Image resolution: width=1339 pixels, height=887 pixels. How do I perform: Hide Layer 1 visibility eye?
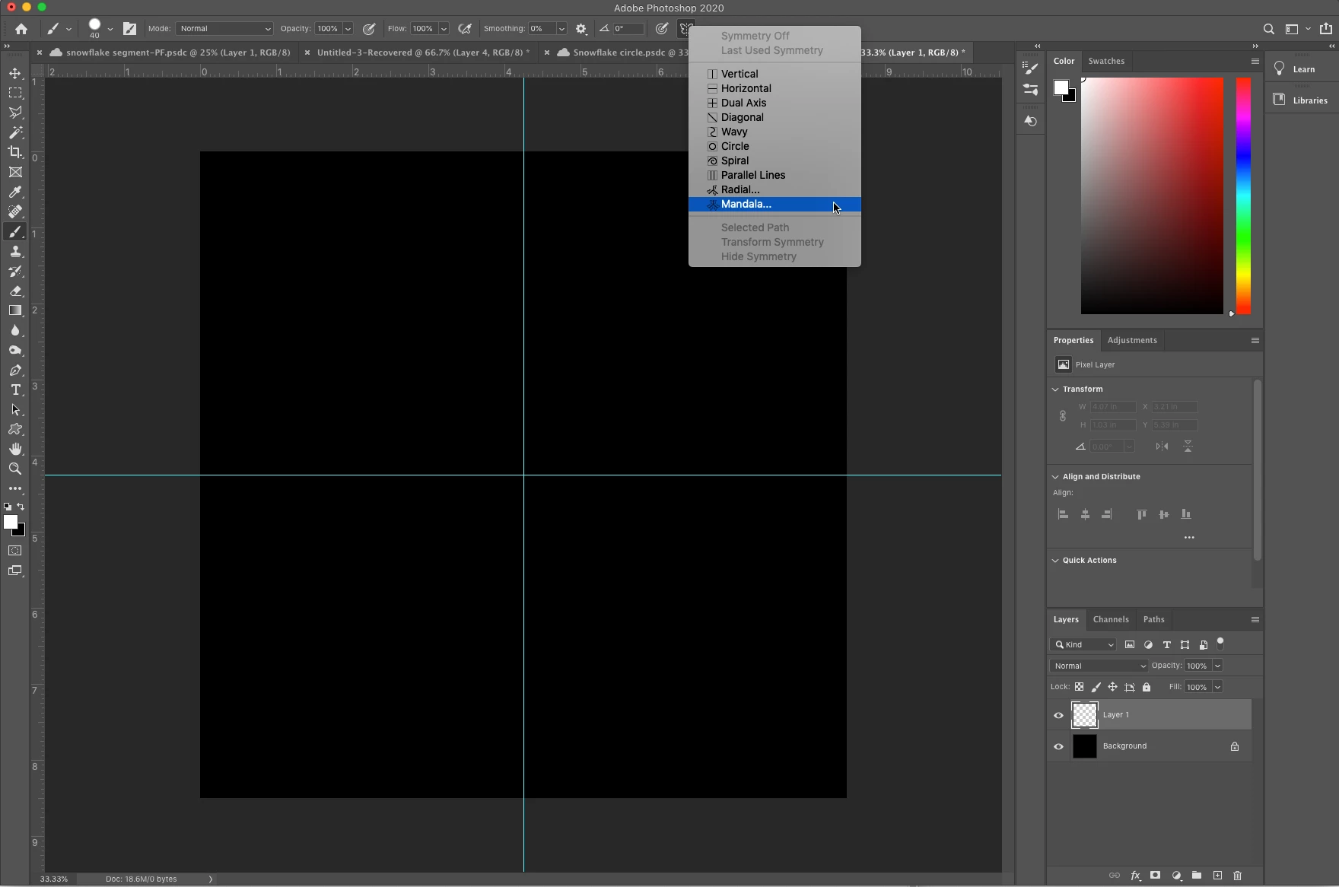[x=1058, y=715]
